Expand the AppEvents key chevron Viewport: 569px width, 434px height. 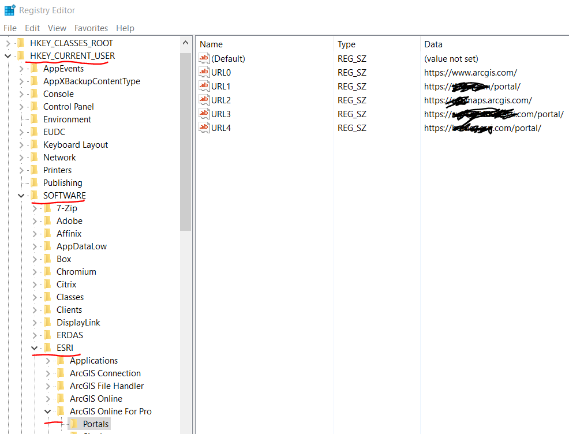pos(21,69)
